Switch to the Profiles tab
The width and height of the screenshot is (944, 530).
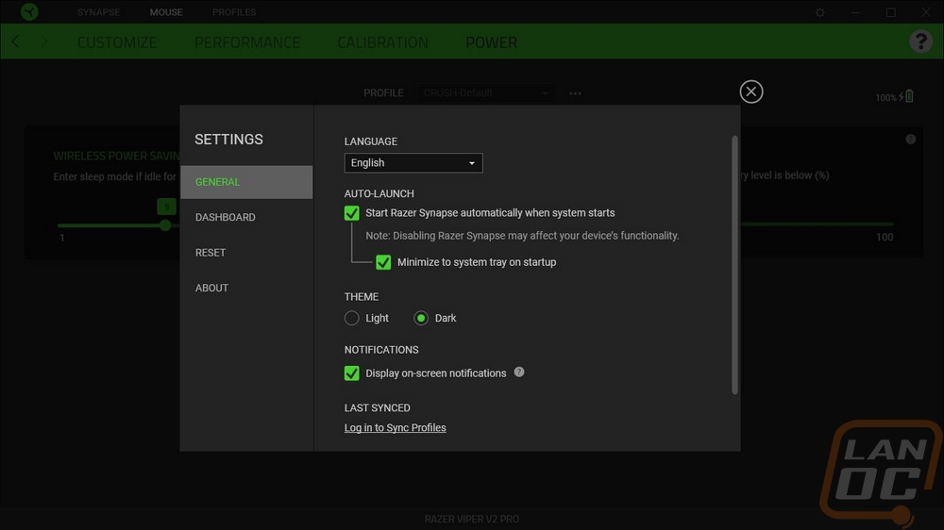click(233, 12)
